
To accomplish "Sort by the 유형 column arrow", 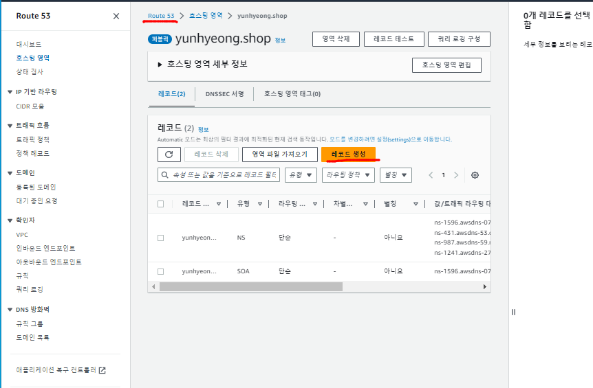I will click(260, 204).
